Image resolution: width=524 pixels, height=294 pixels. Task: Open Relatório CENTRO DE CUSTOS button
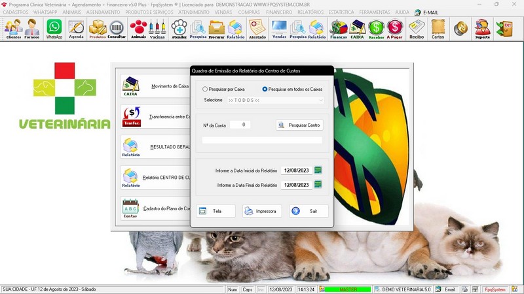point(155,178)
